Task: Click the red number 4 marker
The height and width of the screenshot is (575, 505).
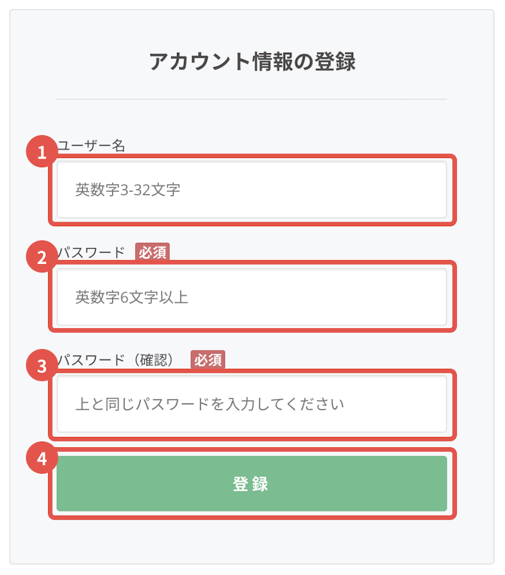Action: click(41, 459)
